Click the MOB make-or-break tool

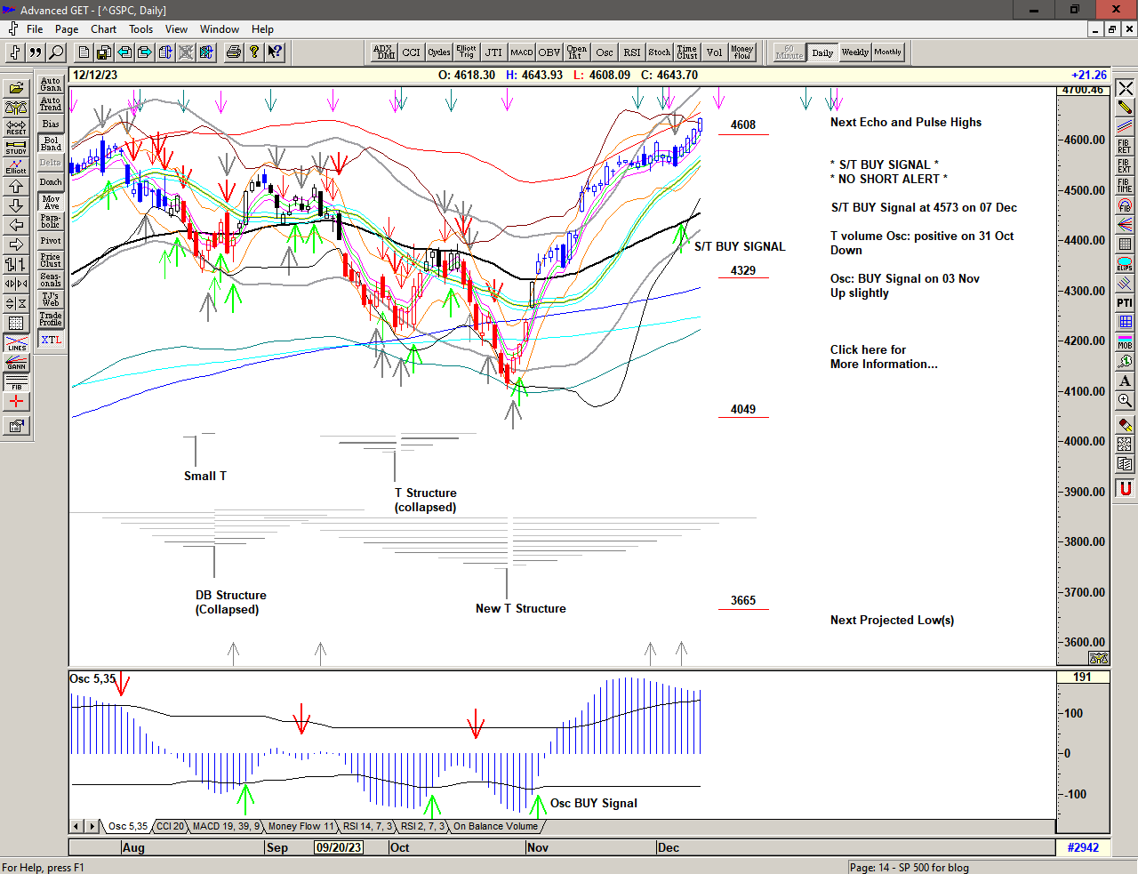pyautogui.click(x=1125, y=342)
